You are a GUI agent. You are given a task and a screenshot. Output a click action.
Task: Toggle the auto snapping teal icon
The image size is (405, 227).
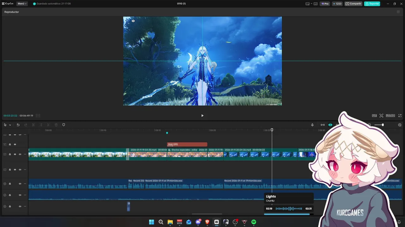tap(330, 125)
